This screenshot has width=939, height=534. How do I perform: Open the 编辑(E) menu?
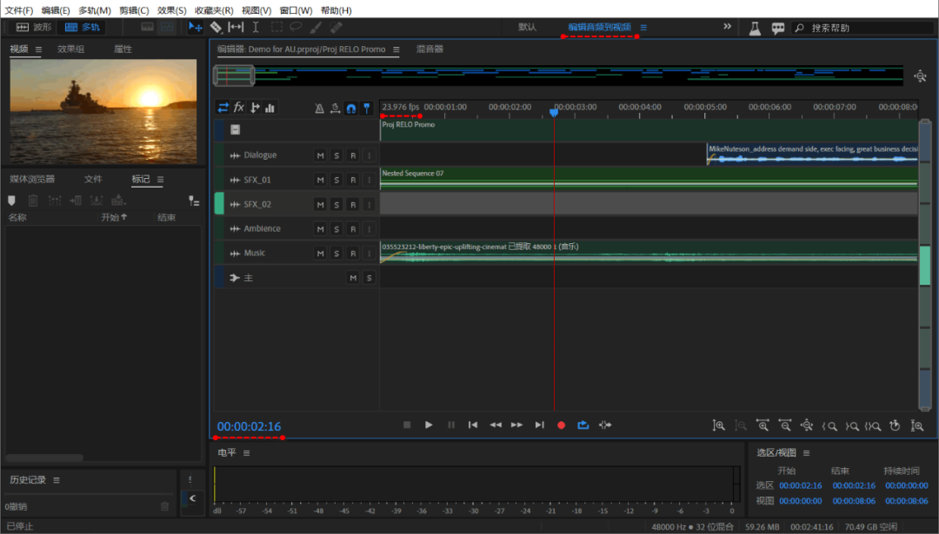click(x=55, y=10)
